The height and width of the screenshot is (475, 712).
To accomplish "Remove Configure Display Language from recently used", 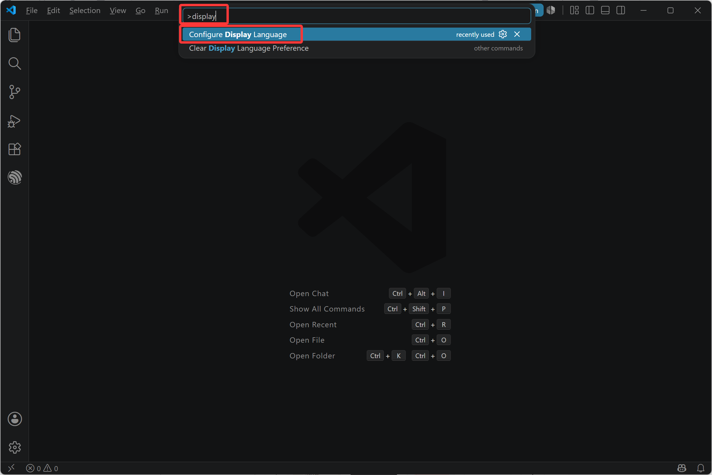I will pos(517,34).
